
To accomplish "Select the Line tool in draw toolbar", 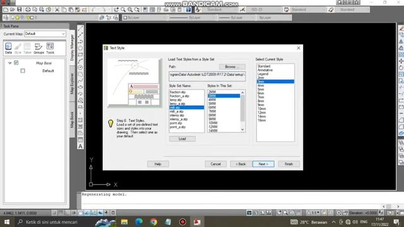I will pos(80,28).
